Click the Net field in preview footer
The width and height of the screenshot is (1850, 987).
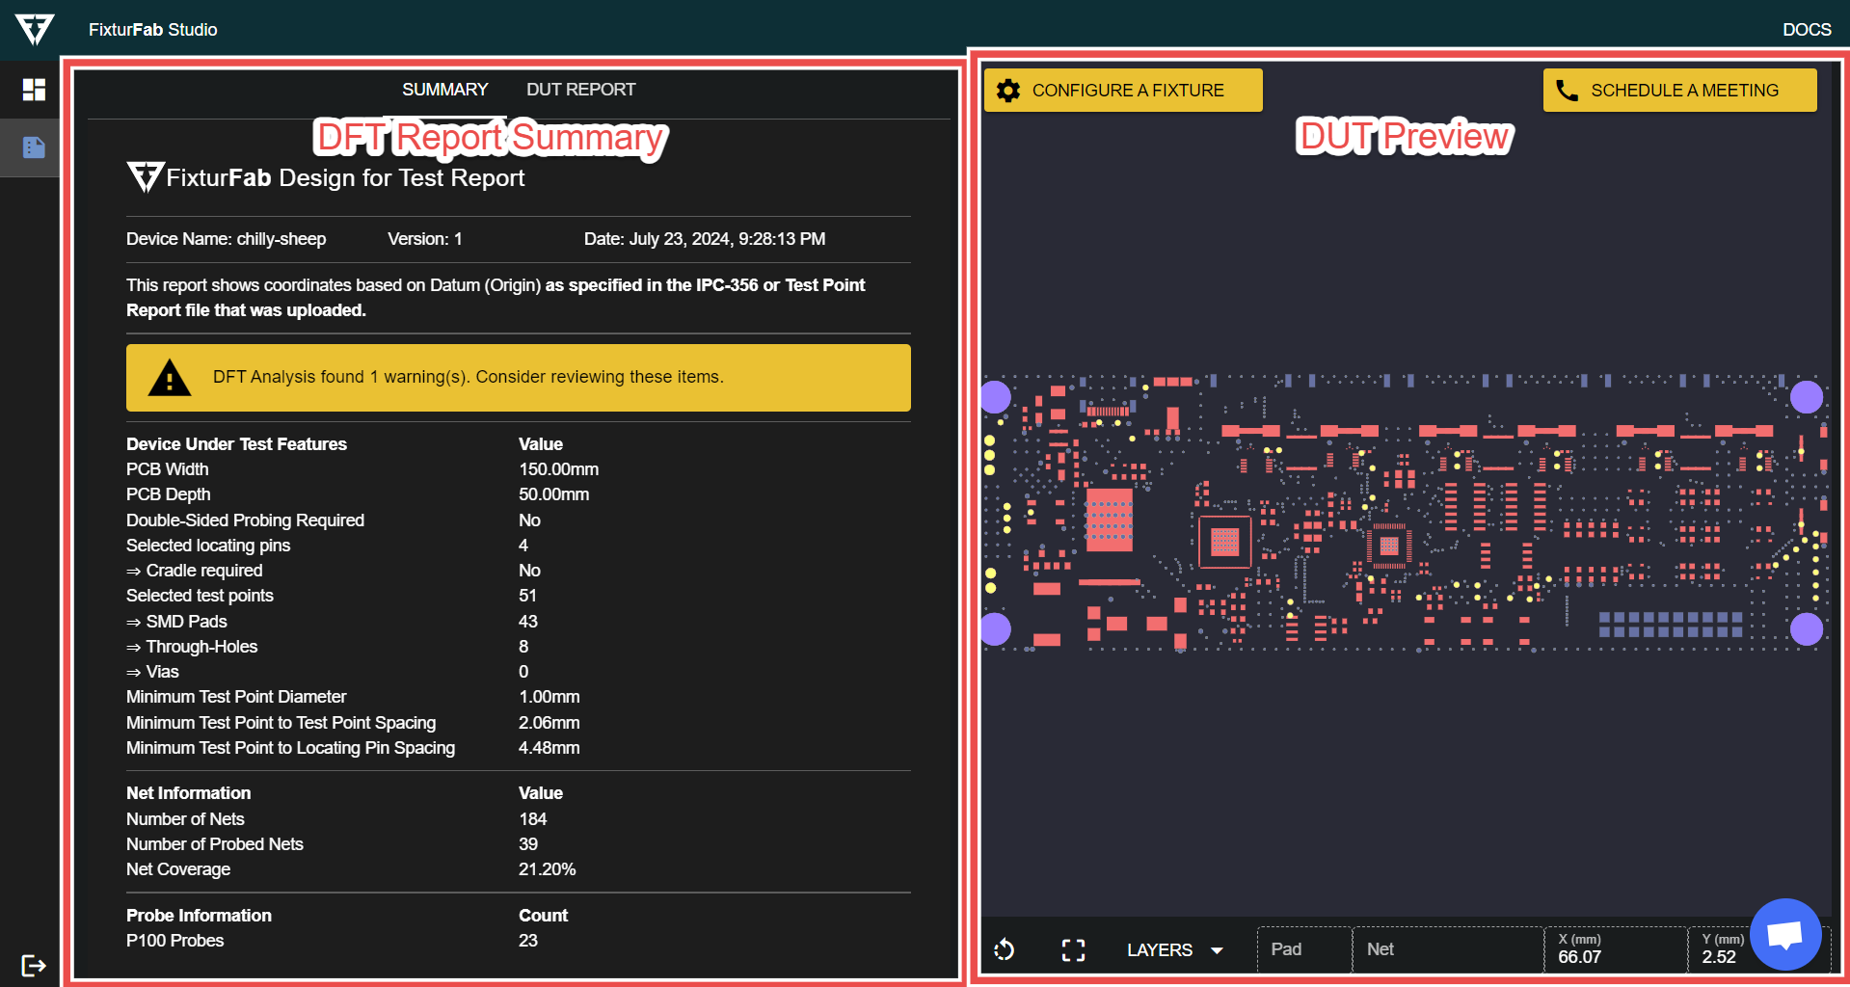1448,950
